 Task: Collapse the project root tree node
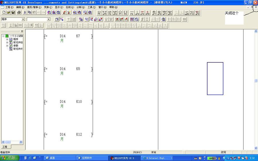3,36
